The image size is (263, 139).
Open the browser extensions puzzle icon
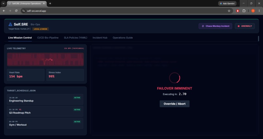click(x=244, y=11)
